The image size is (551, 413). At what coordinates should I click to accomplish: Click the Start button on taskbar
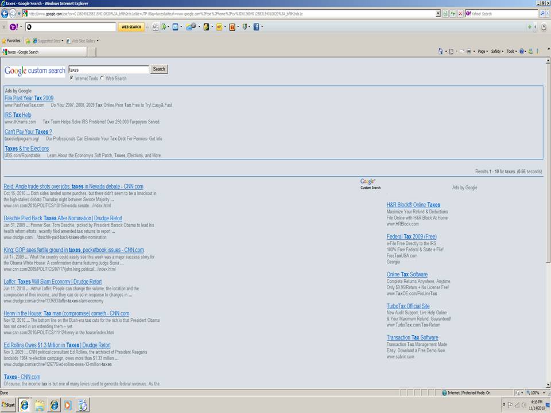click(9, 404)
